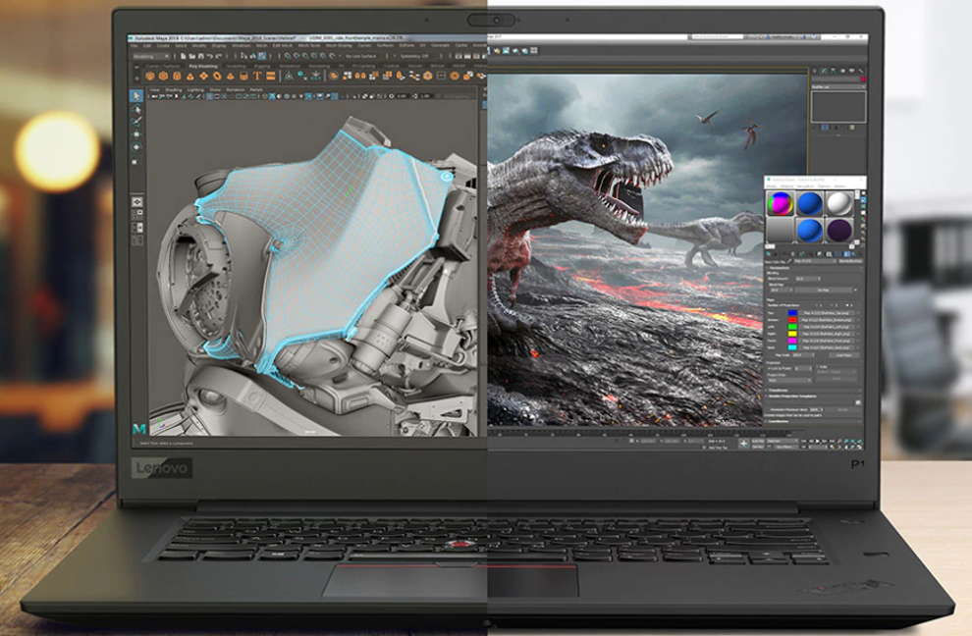Click the blue Top color swatch
Viewport: 972px width, 636px height.
pos(792,312)
